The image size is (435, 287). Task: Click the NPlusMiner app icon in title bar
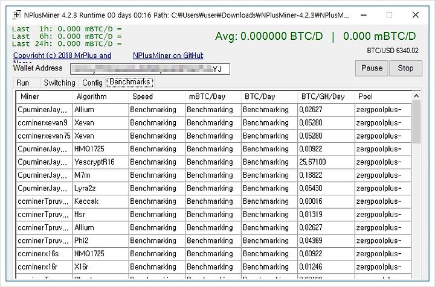point(17,14)
